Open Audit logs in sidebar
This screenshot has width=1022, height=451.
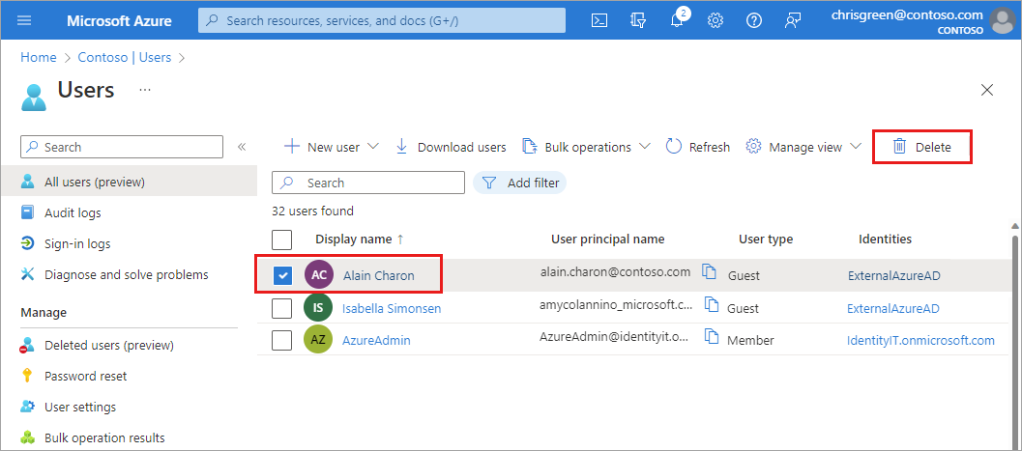coord(73,212)
